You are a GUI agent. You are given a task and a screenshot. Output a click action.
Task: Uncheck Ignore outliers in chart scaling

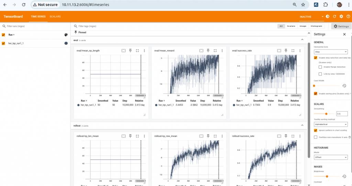pyautogui.click(x=316, y=130)
